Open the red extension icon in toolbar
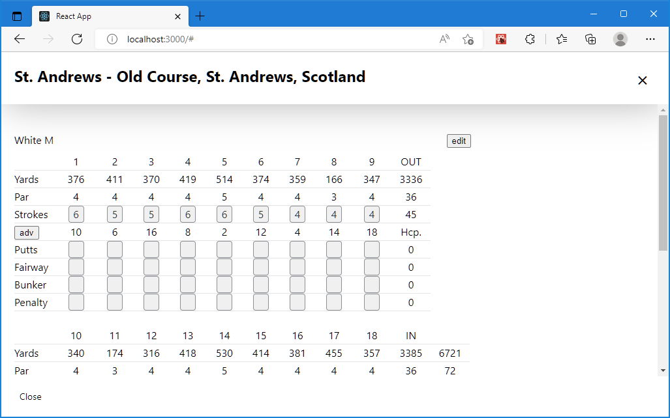The width and height of the screenshot is (670, 418). [x=501, y=39]
